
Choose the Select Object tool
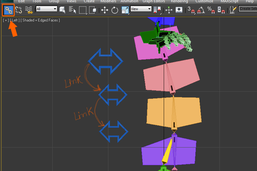pos(62,10)
